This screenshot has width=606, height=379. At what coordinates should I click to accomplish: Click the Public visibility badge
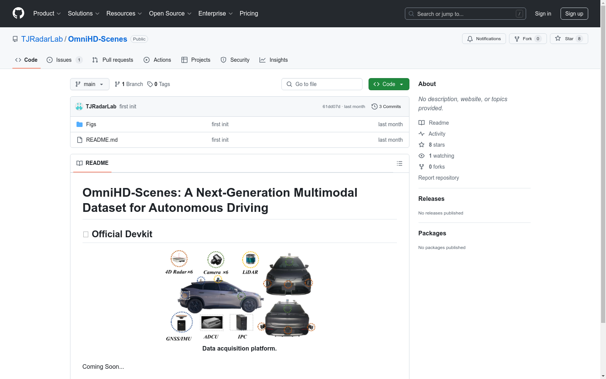point(139,39)
